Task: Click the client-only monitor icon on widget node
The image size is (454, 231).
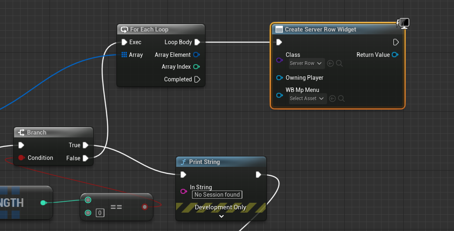Action: tap(404, 23)
